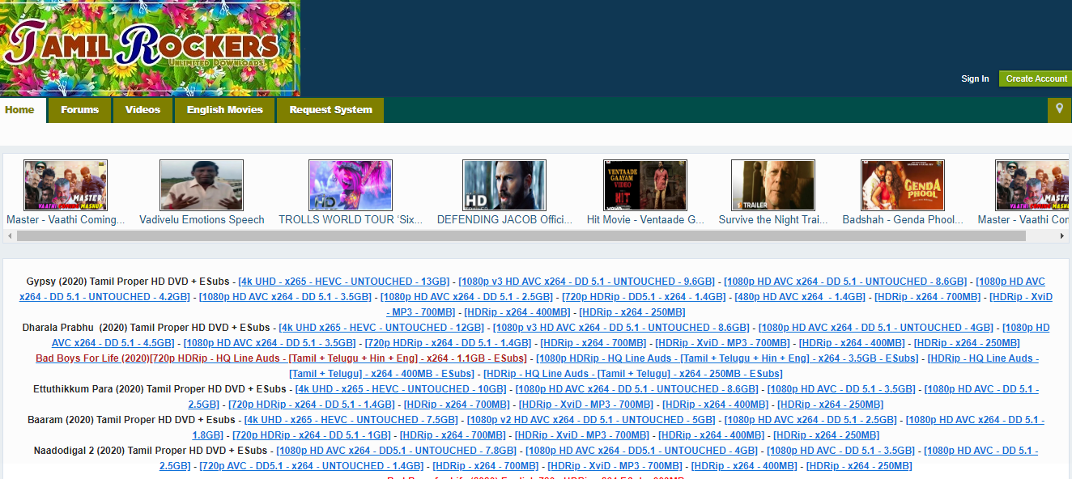This screenshot has height=479, width=1072.
Task: Click the 'DEFENDING JACOB Offici...' caption
Action: 504,219
